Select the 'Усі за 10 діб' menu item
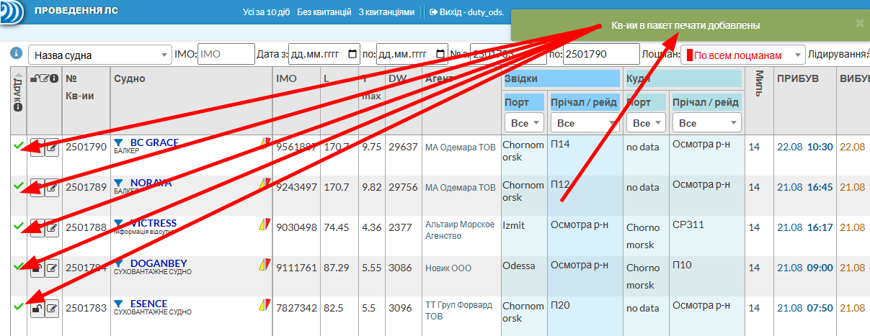 pyautogui.click(x=267, y=12)
